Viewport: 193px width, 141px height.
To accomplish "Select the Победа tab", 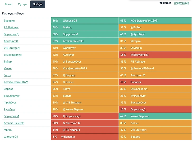I will 38,4.
